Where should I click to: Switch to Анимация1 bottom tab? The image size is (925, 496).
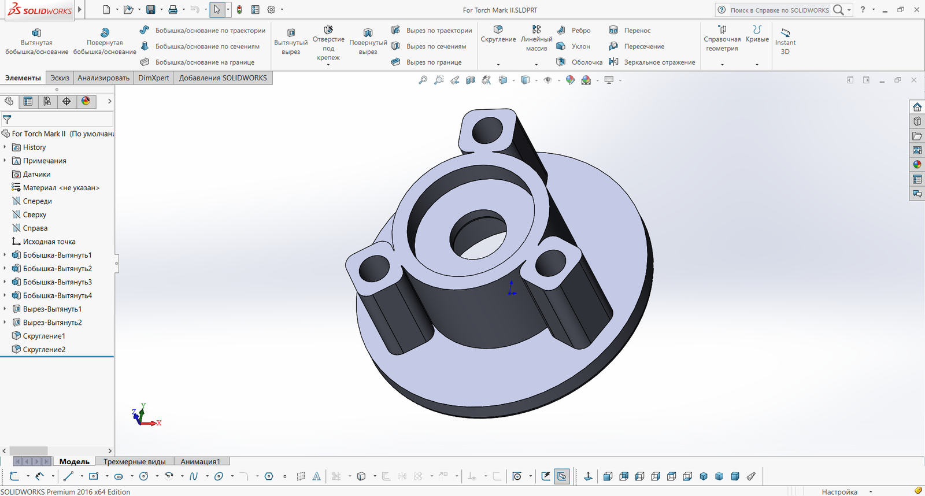point(200,461)
